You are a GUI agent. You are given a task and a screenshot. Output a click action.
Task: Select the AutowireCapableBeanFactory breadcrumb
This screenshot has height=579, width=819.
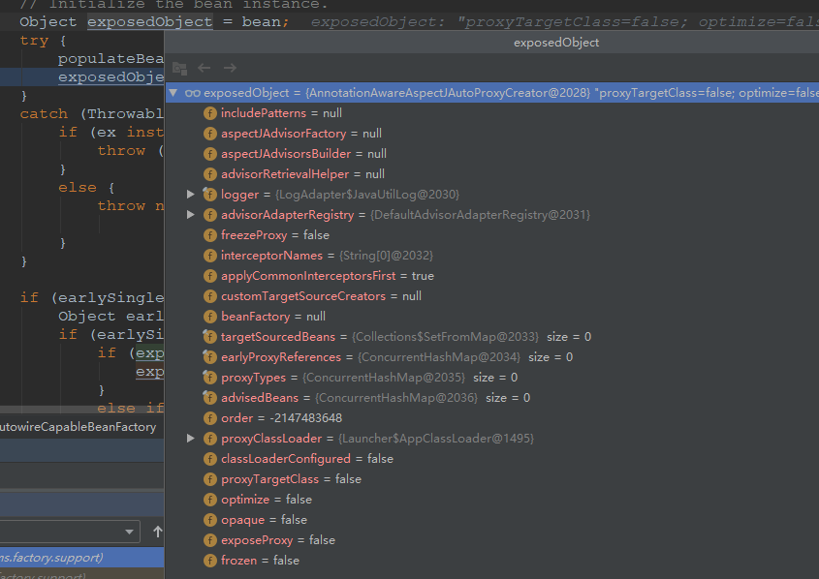click(x=78, y=427)
